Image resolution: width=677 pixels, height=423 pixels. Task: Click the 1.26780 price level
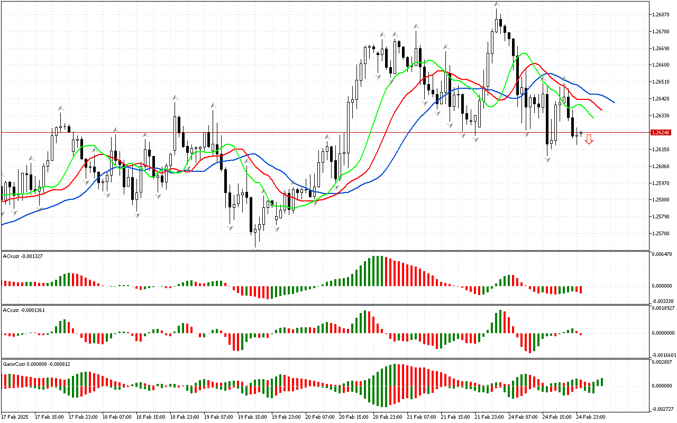(661, 31)
